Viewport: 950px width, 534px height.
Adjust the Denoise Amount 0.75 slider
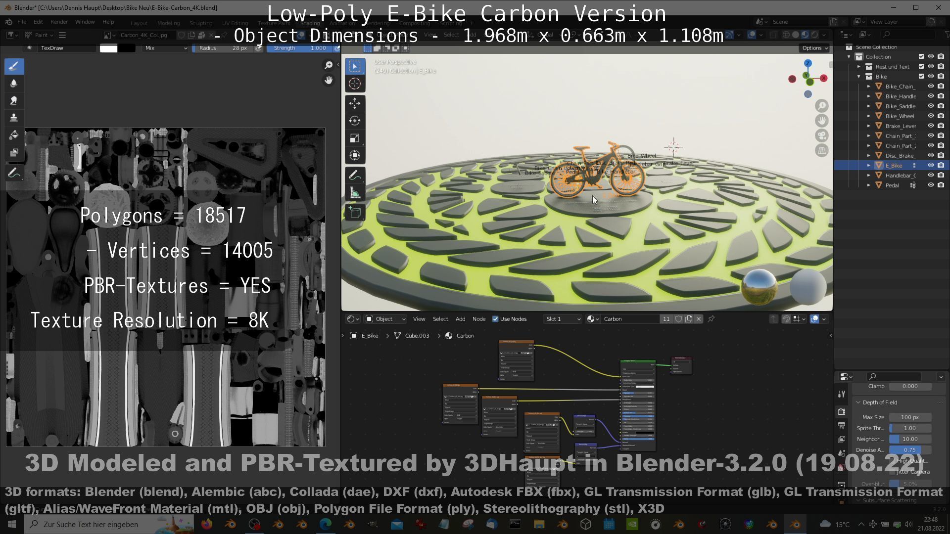click(910, 450)
